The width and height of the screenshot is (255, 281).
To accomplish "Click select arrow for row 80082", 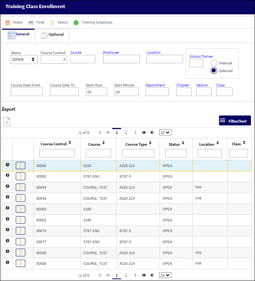I will coord(21,176).
